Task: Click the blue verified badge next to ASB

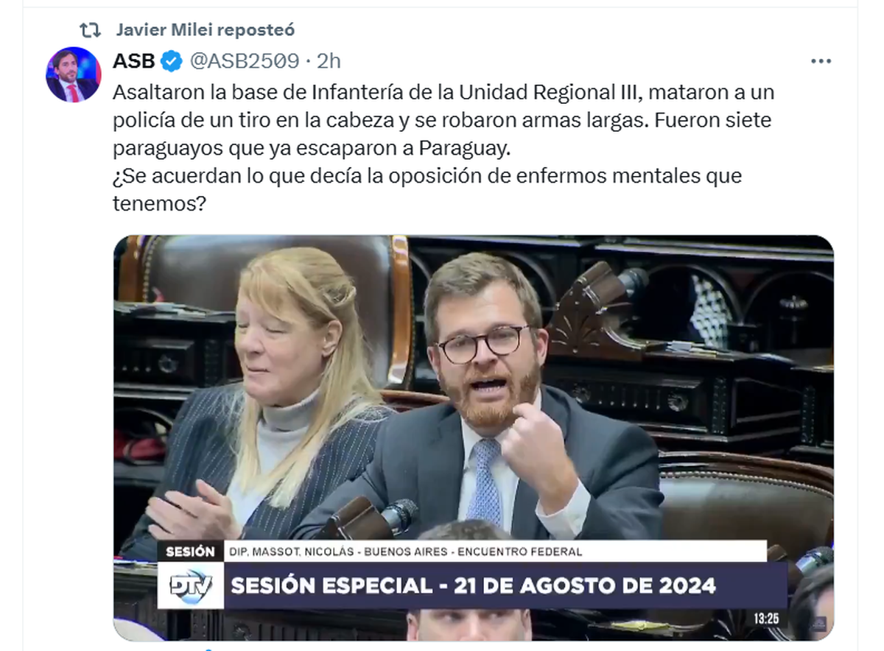Action: point(172,61)
